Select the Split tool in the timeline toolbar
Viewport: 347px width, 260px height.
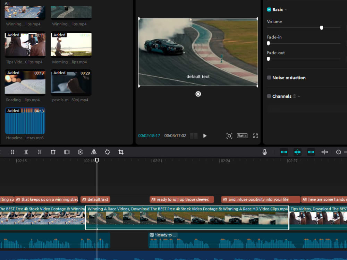(12, 152)
